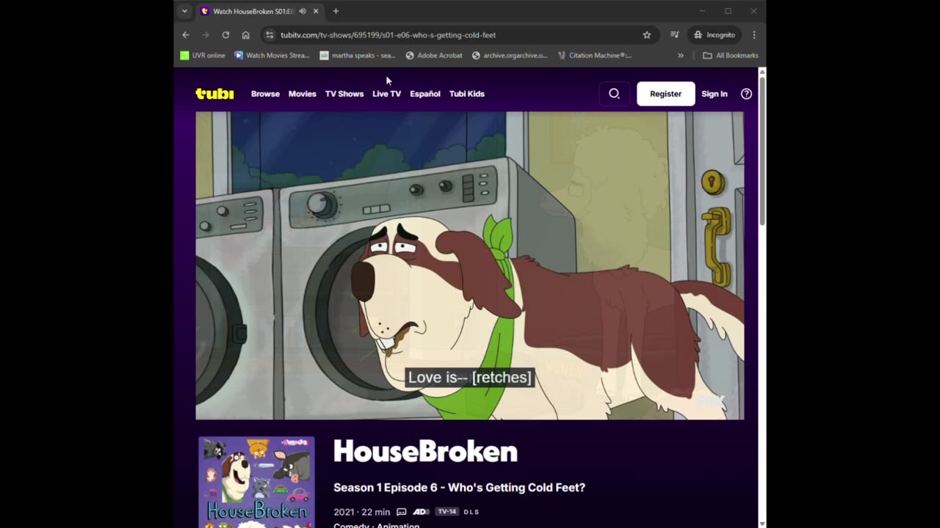940x528 pixels.
Task: Close the Watch HouseBroken tab
Action: (x=316, y=11)
